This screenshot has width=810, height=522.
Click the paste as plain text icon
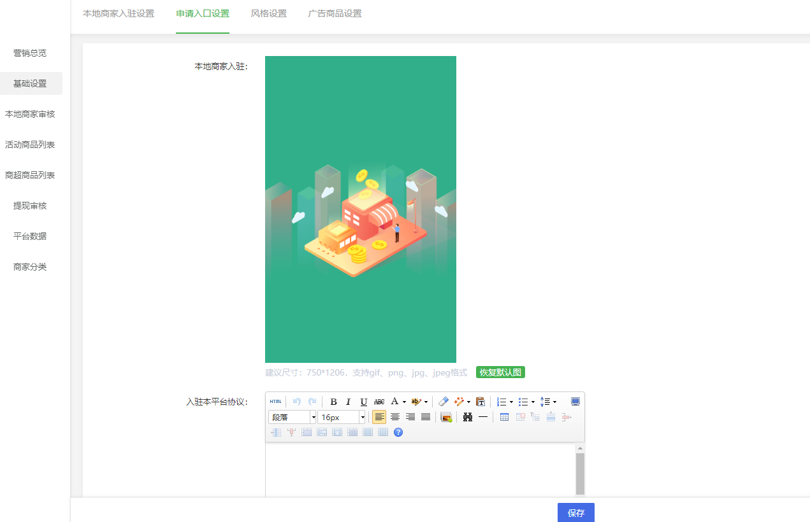tap(481, 402)
